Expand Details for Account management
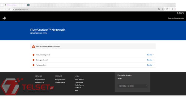Image resolution: width=186 pixels, height=104 pixels. [x=150, y=55]
